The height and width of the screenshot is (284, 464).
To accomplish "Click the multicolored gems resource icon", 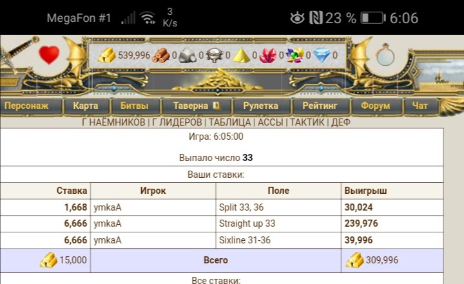I will (x=295, y=55).
